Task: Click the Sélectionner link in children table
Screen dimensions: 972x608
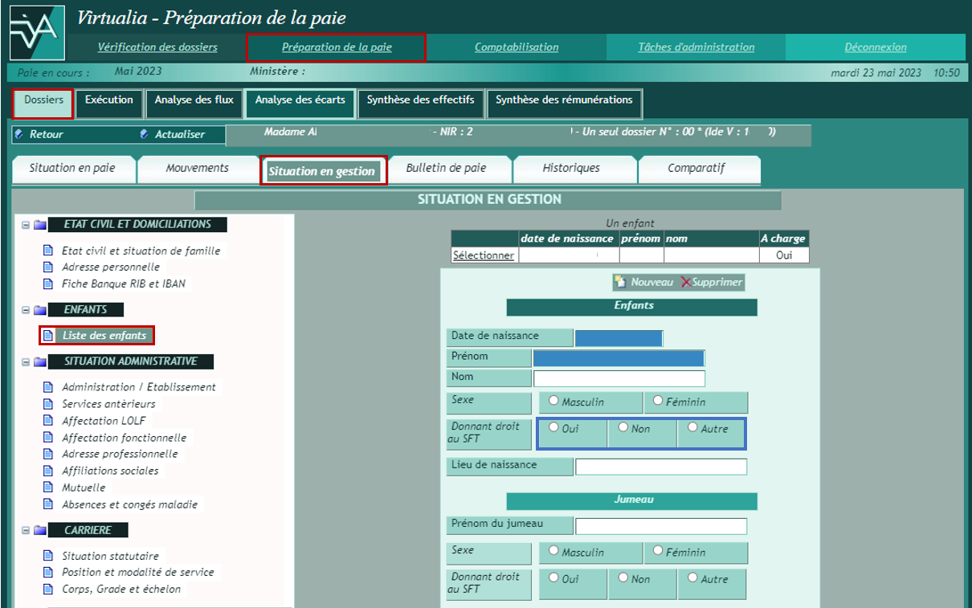Action: 484,255
